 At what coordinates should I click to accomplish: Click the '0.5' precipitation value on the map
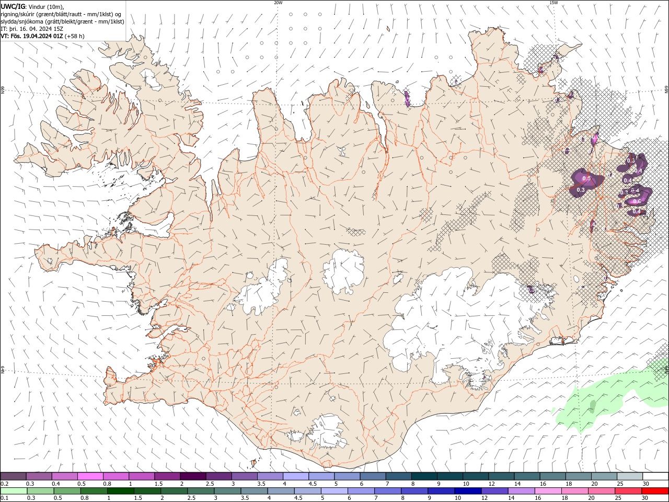click(x=586, y=179)
